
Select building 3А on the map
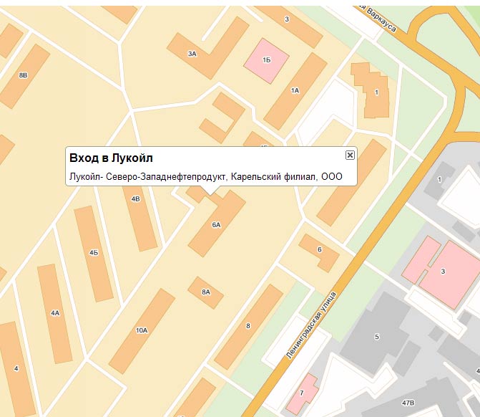pos(192,54)
